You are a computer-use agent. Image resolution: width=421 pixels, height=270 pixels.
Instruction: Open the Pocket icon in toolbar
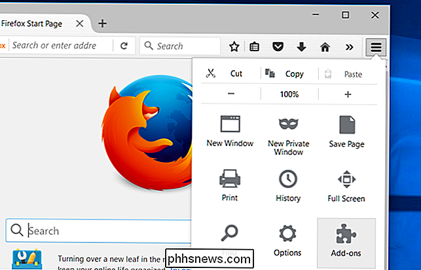pyautogui.click(x=278, y=47)
